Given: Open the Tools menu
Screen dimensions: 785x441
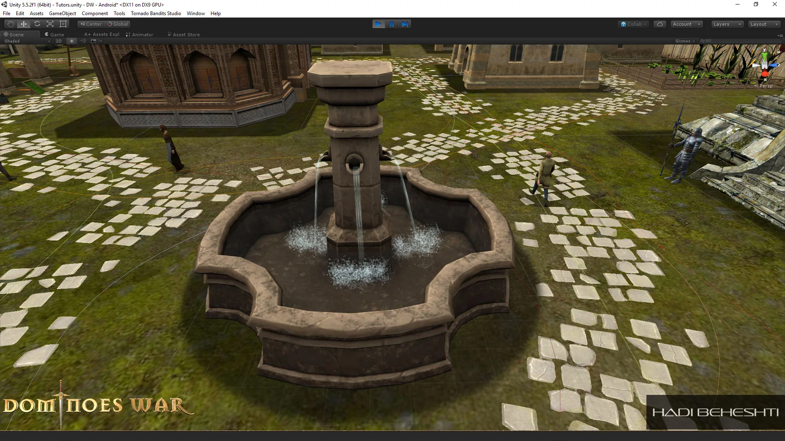Looking at the screenshot, I should (119, 13).
